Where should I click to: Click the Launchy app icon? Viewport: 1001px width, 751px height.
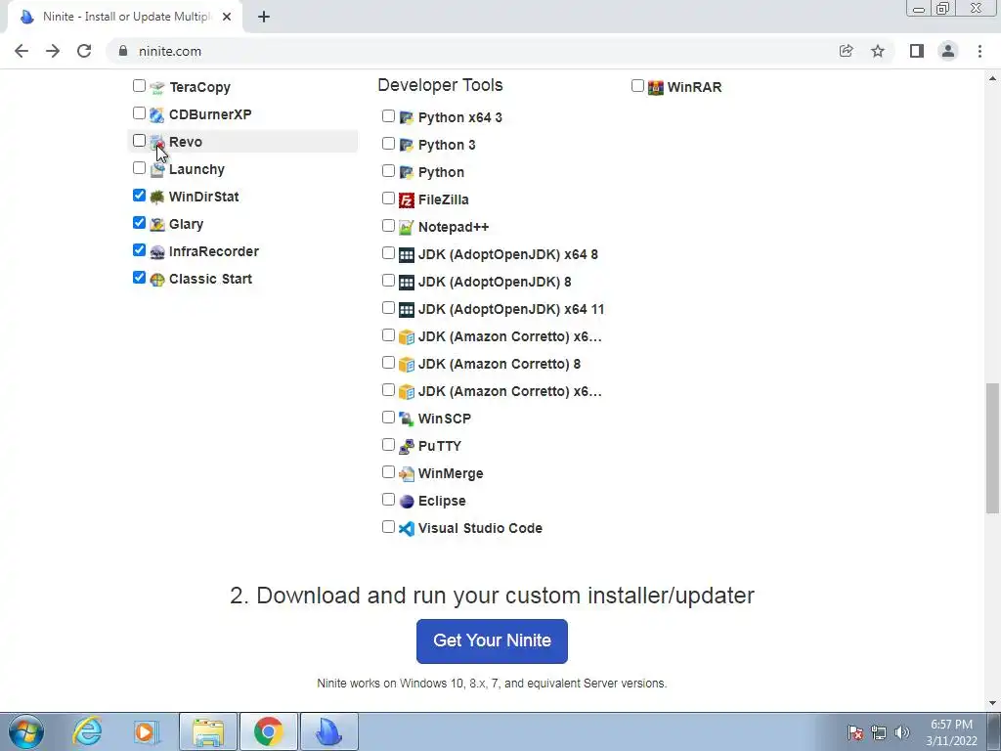[x=157, y=170]
